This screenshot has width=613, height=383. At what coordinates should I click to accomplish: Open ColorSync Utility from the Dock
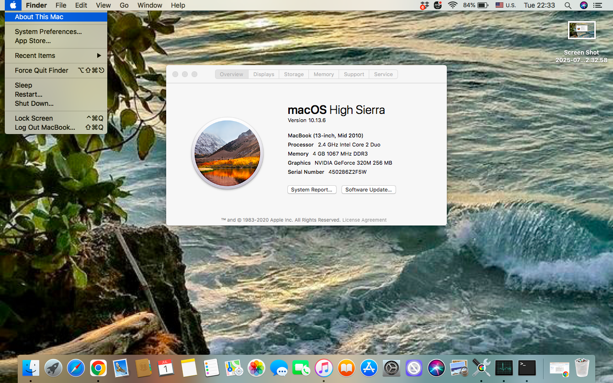click(x=481, y=368)
